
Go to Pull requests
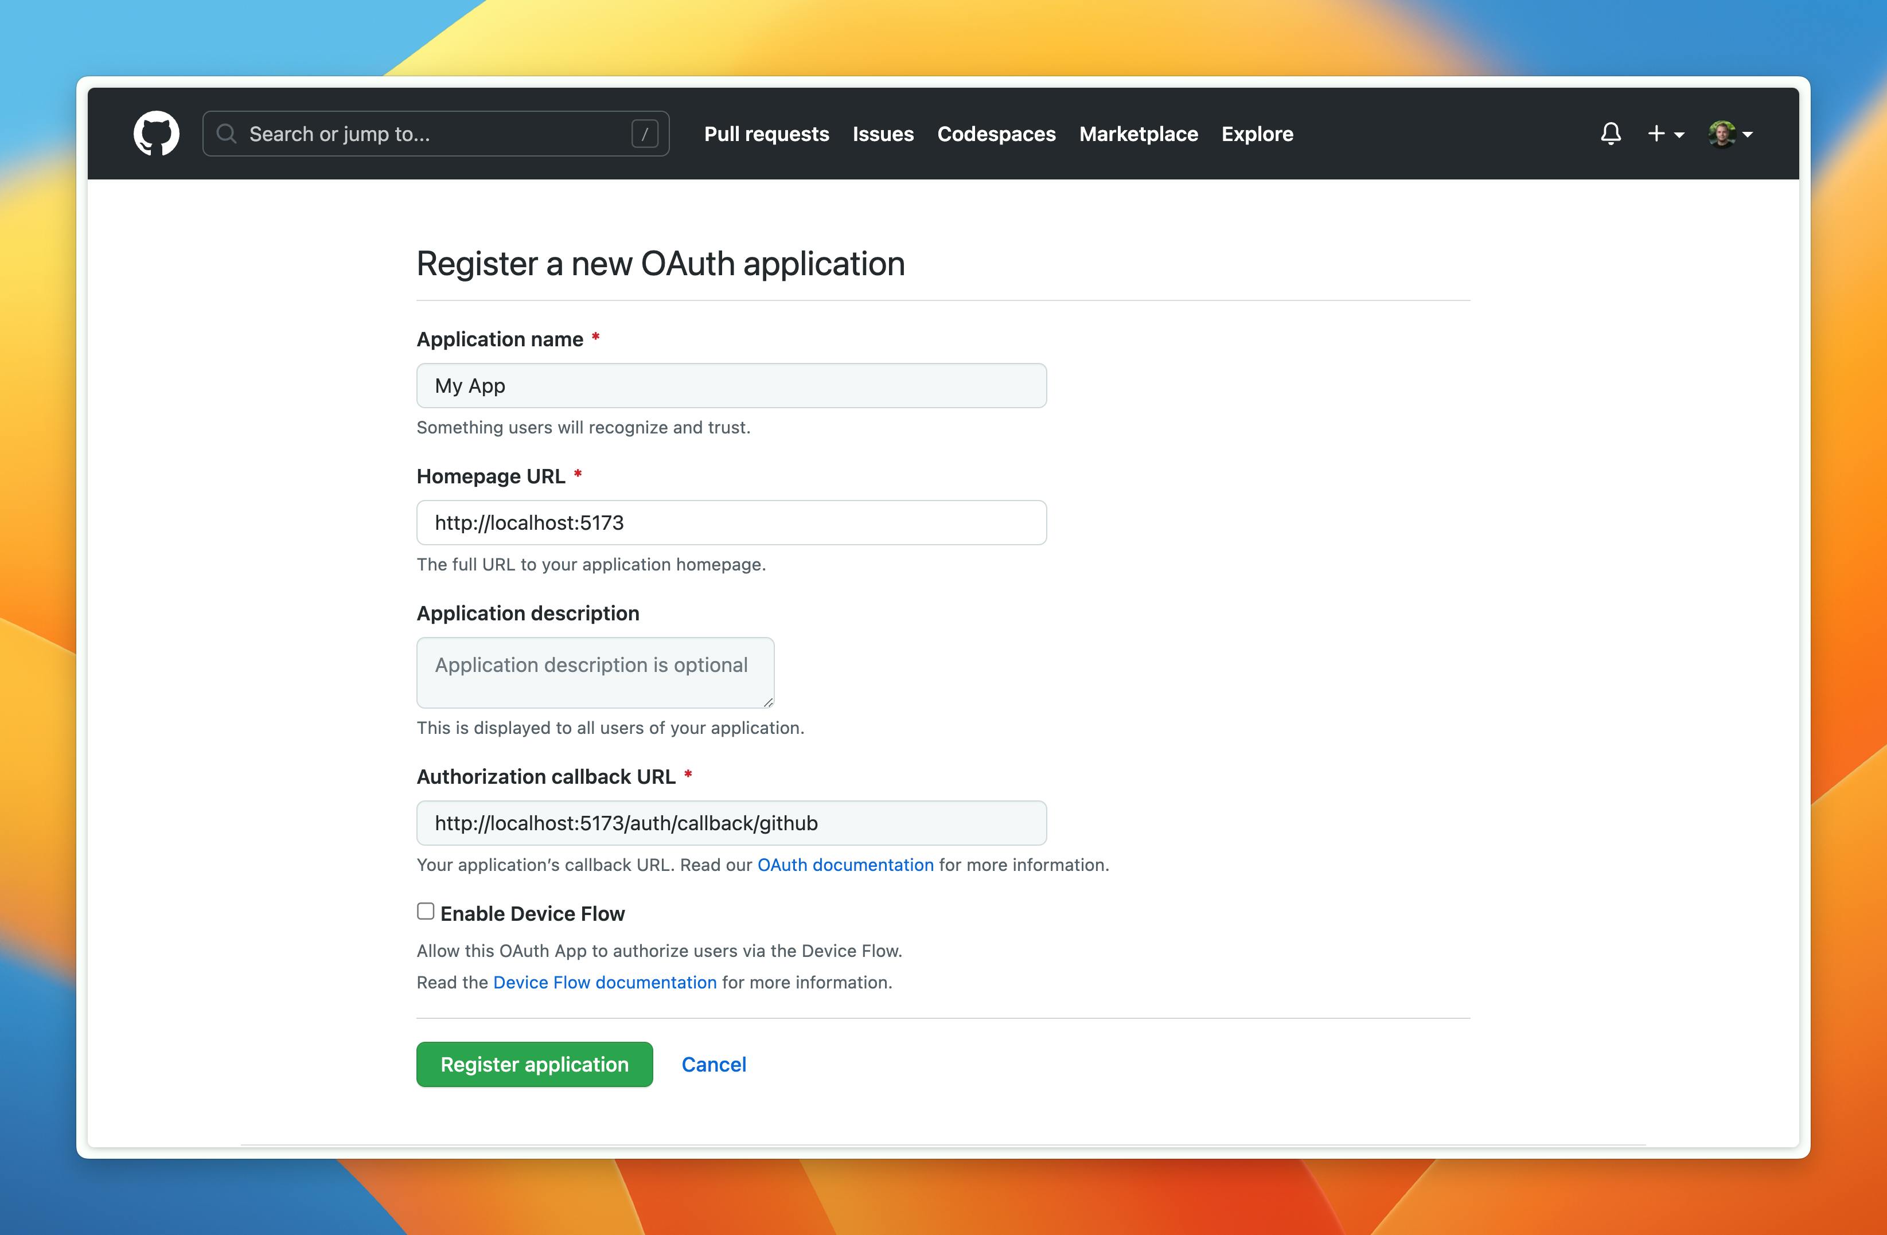point(766,133)
